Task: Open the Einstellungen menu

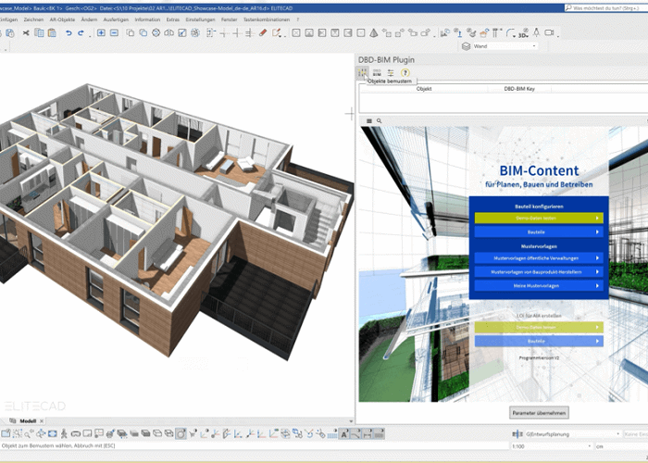Action: [200, 19]
